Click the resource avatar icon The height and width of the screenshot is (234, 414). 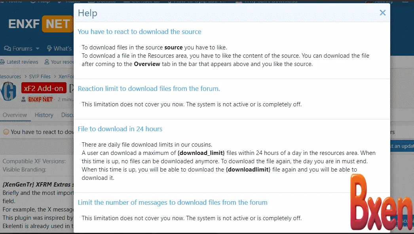[x=8, y=92]
